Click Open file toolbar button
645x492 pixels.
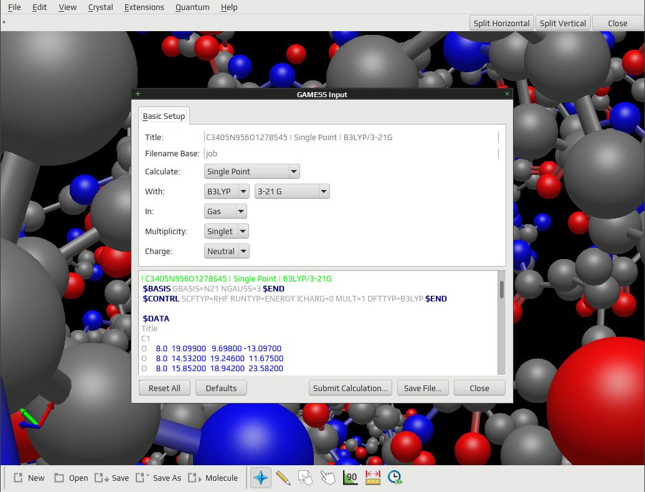(x=71, y=478)
